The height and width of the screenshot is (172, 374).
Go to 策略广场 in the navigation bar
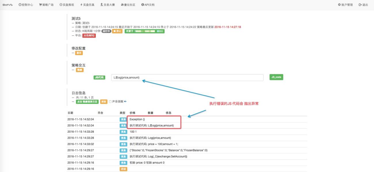tap(46, 5)
